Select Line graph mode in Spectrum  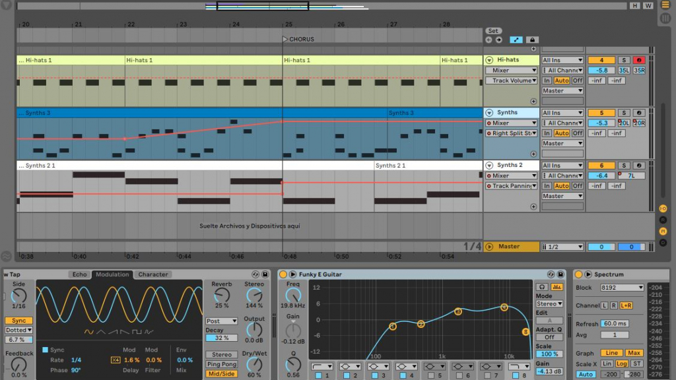point(611,353)
